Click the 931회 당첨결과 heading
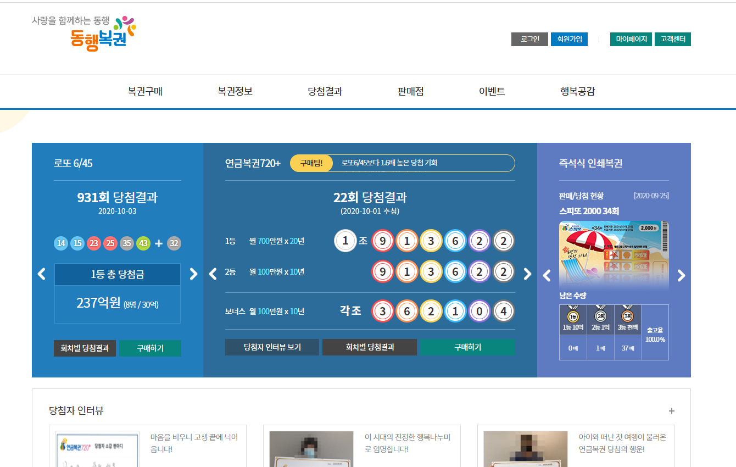736x467 pixels. (x=118, y=198)
